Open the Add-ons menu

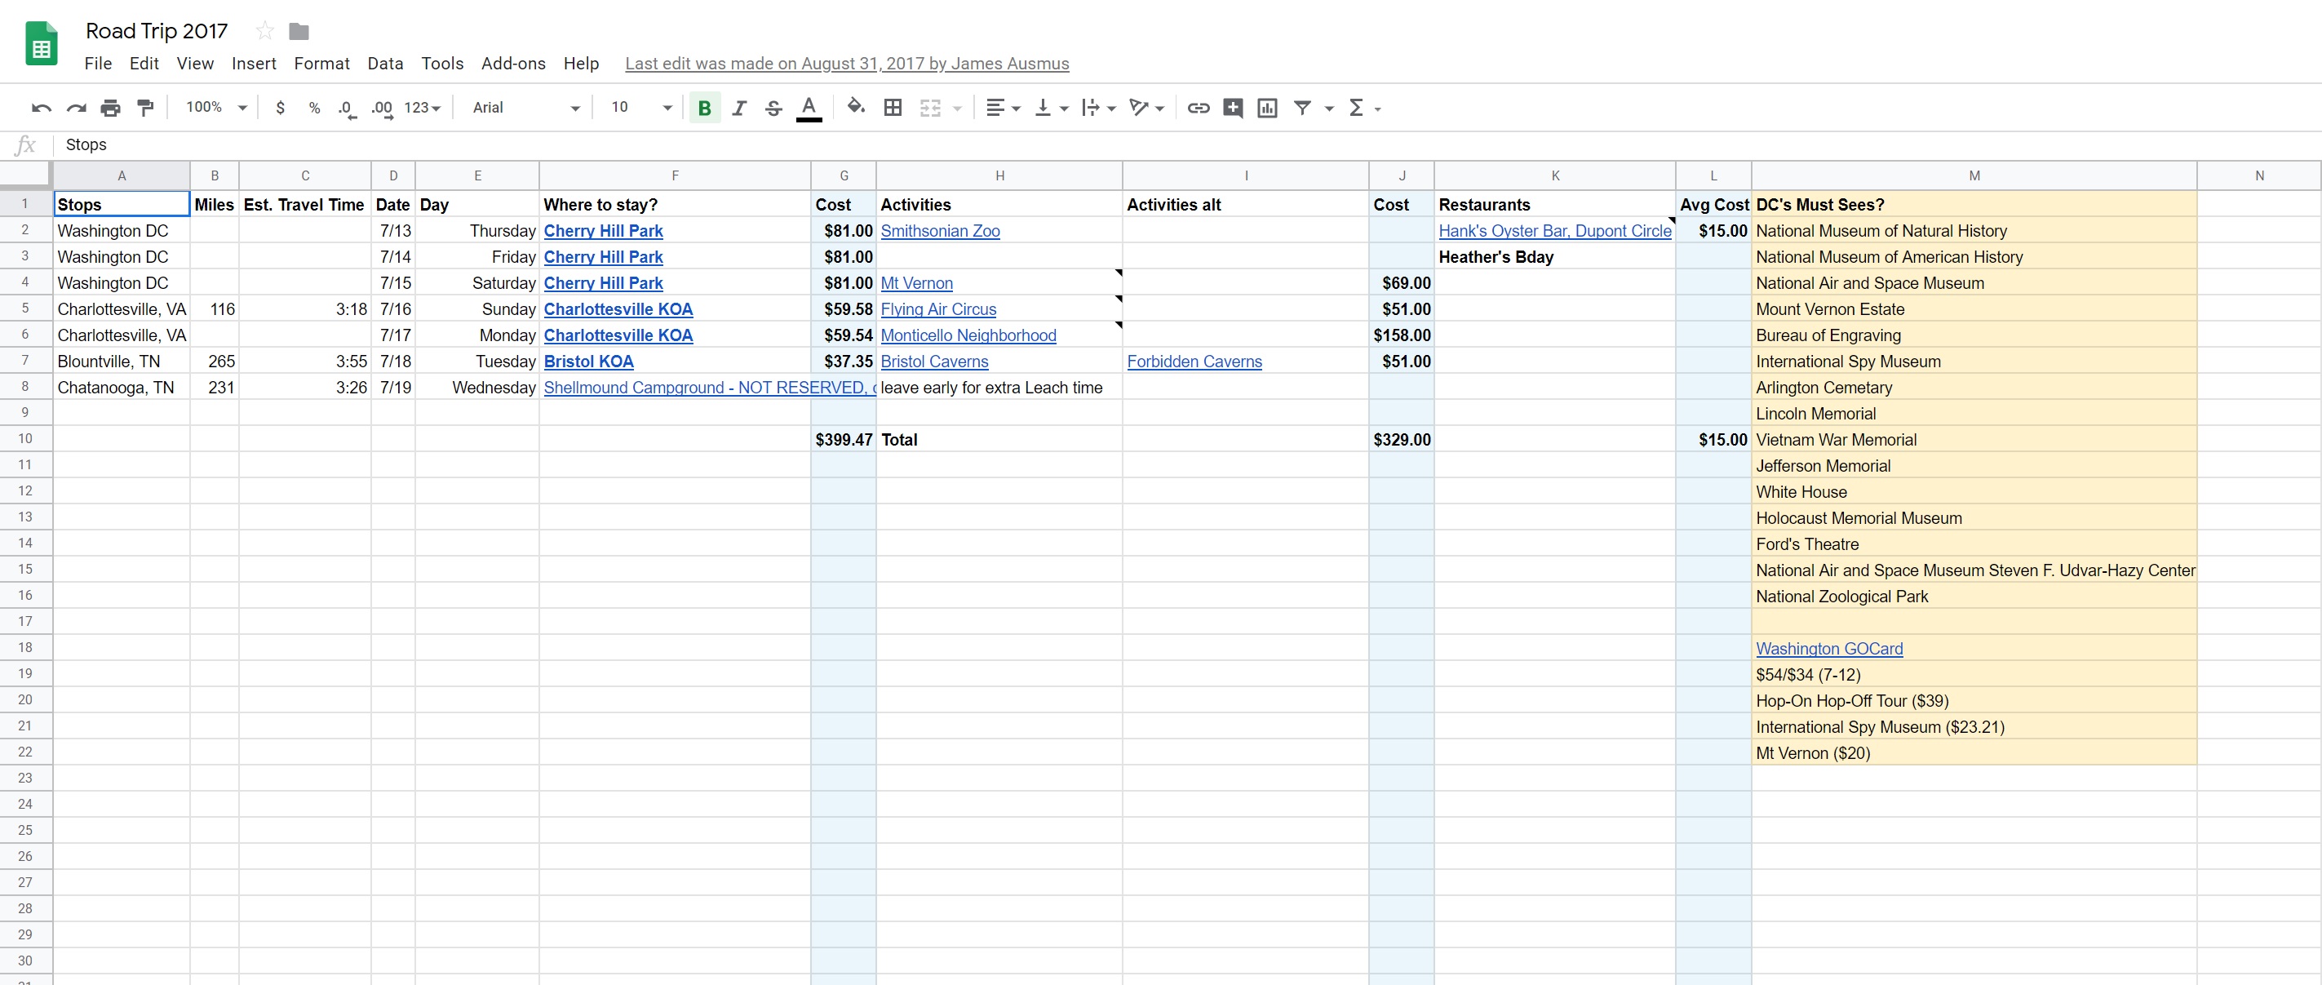pos(513,63)
